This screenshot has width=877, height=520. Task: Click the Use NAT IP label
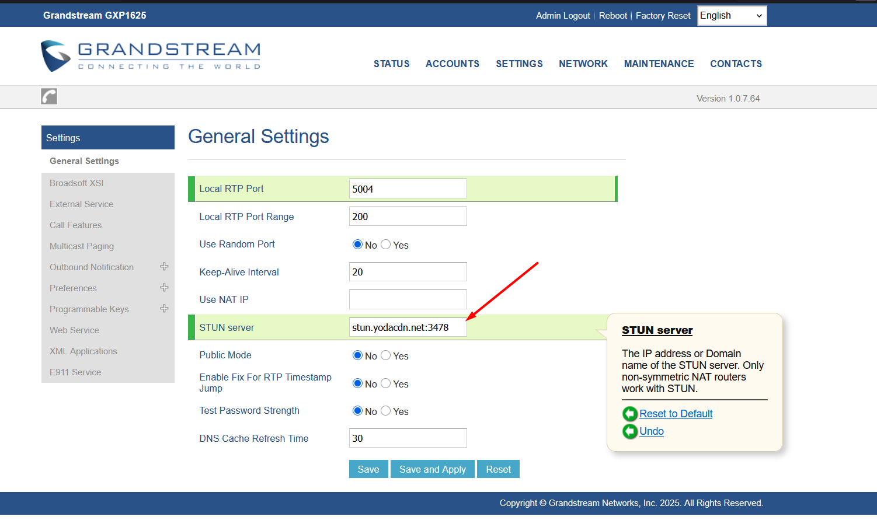pos(224,299)
